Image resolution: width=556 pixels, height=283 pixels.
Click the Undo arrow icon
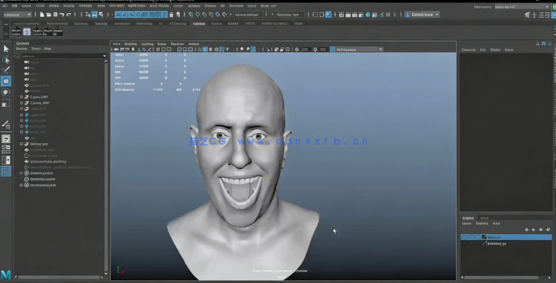(x=62, y=14)
